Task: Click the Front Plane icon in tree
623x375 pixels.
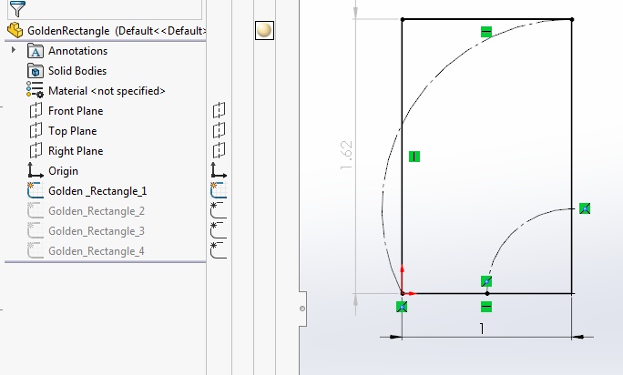Action: 36,110
